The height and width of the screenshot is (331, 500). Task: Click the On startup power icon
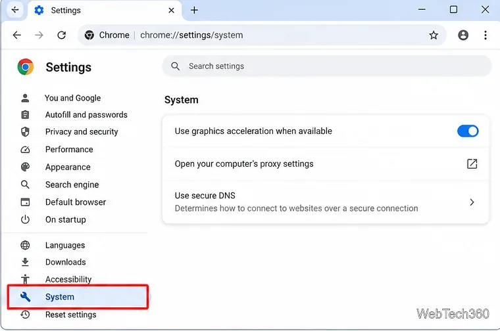(25, 219)
